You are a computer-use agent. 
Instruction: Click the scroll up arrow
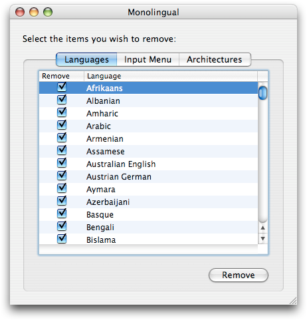coord(263,228)
